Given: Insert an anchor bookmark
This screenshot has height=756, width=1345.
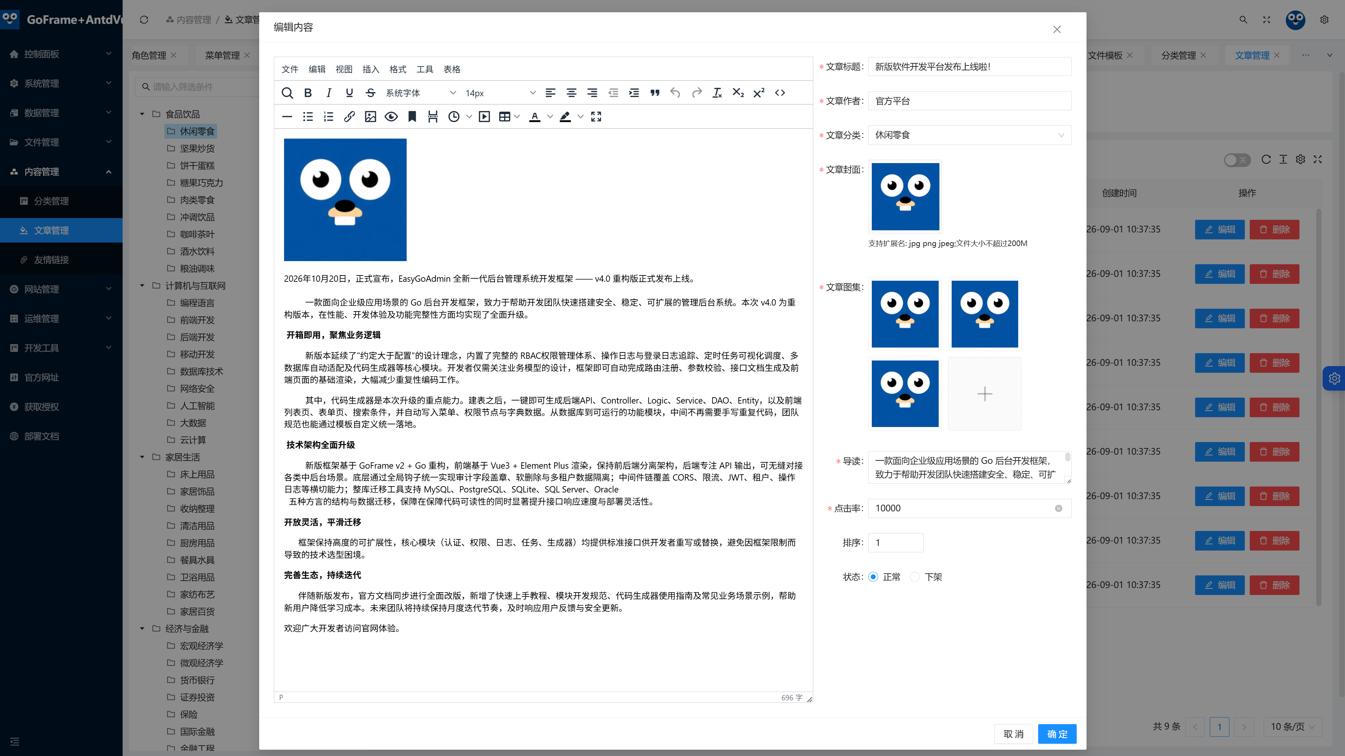Looking at the screenshot, I should coord(412,117).
